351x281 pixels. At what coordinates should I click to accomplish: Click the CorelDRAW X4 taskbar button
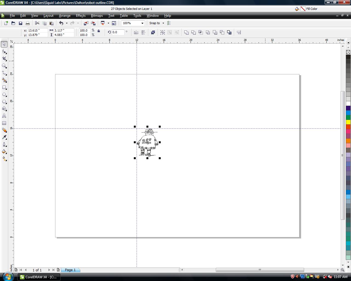(x=39, y=277)
